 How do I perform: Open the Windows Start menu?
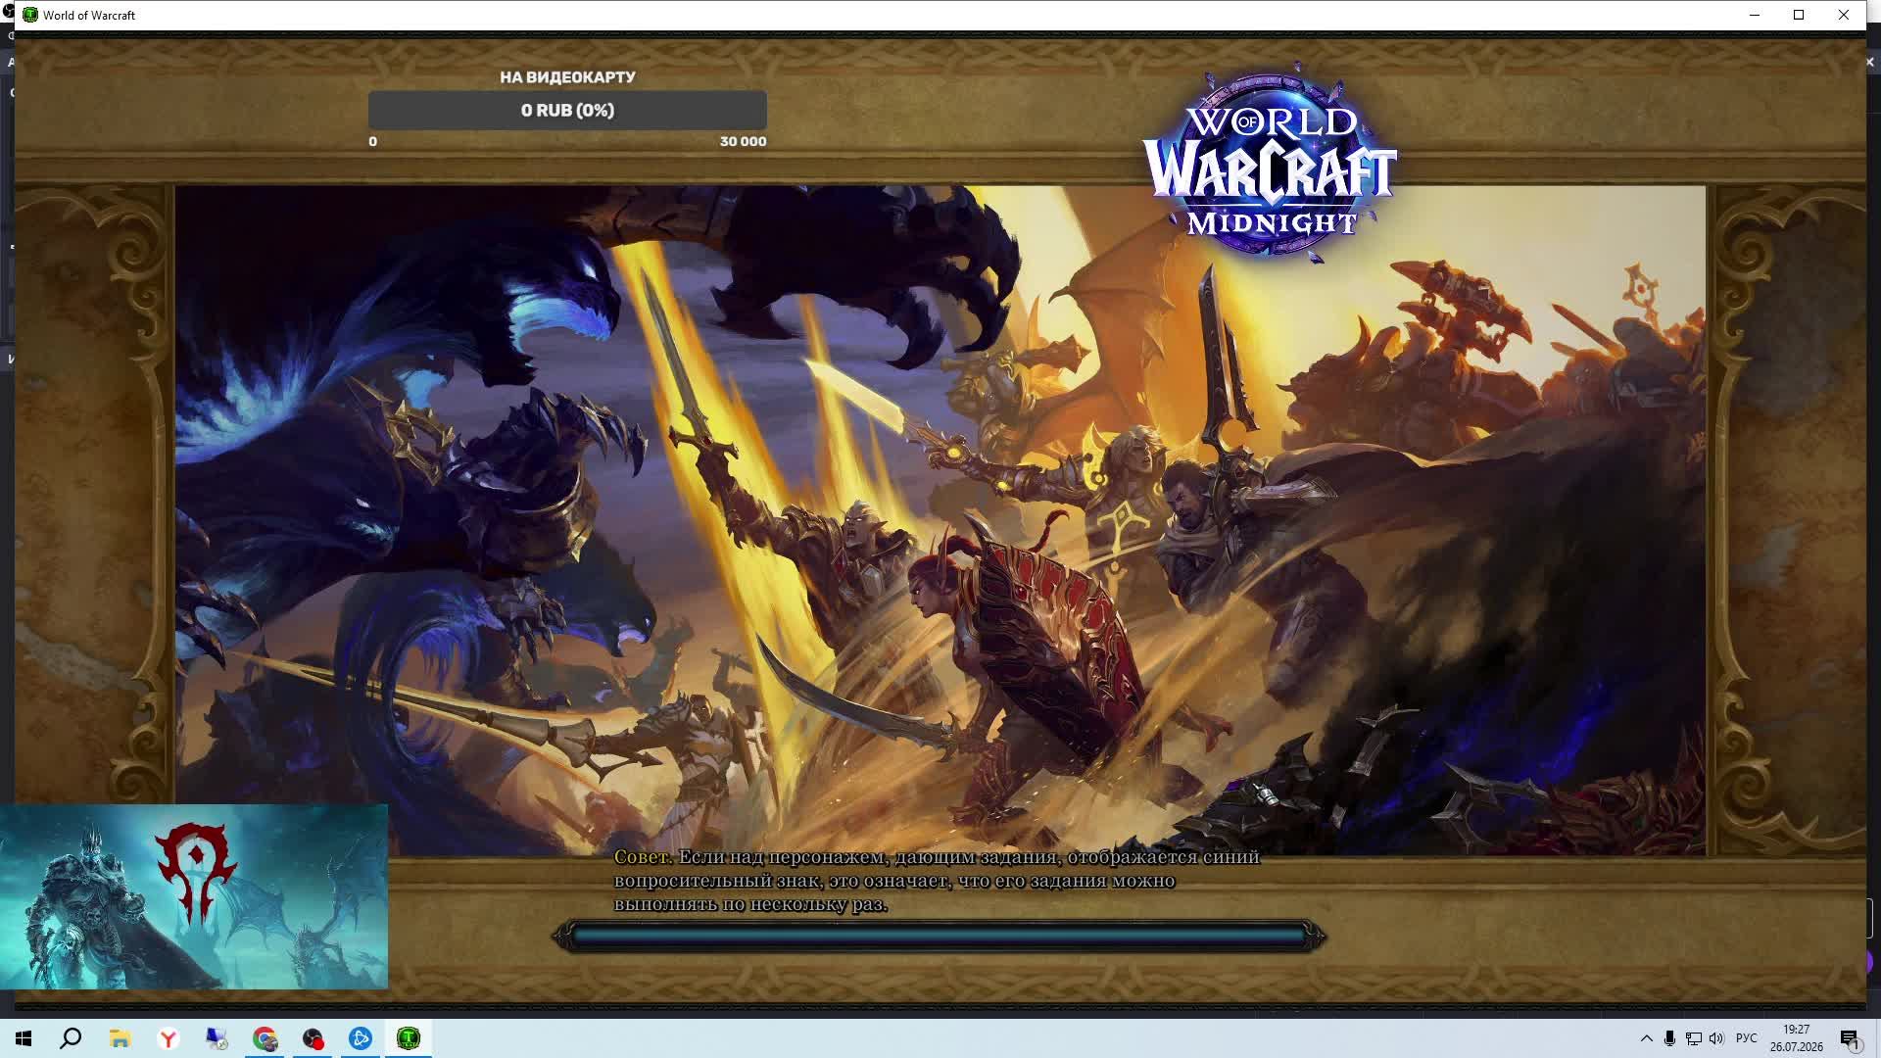tap(24, 1038)
